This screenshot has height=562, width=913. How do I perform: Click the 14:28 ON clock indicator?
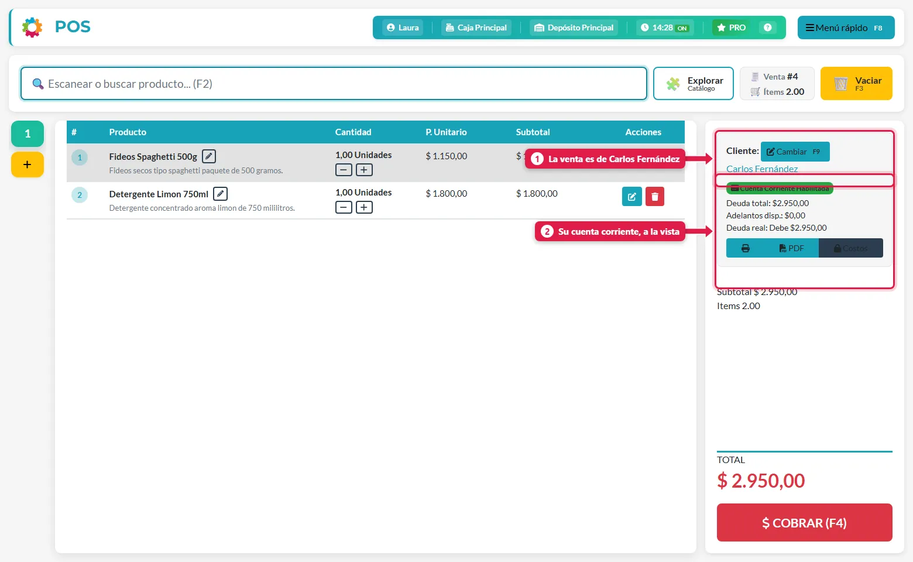pos(665,28)
